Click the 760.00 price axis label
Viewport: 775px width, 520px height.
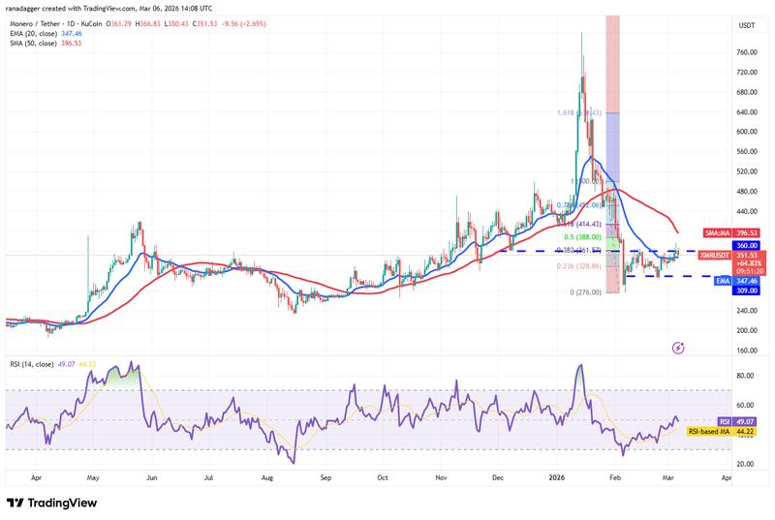pyautogui.click(x=746, y=52)
